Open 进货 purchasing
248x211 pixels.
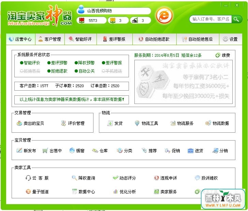coord(195,150)
